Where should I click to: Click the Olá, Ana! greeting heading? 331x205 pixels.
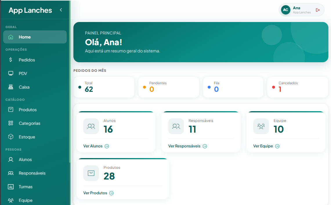[104, 42]
